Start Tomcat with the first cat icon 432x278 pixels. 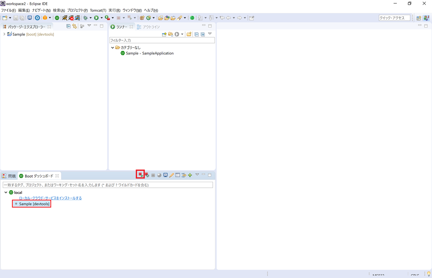click(x=65, y=18)
